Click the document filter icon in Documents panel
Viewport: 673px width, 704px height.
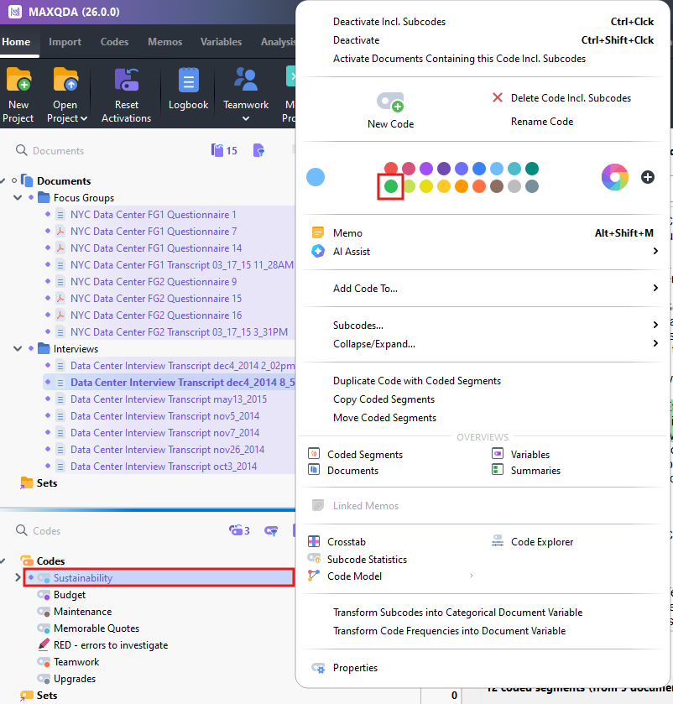click(x=258, y=150)
